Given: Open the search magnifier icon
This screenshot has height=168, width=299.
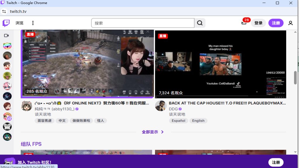Looking at the screenshot, I should click(x=200, y=23).
